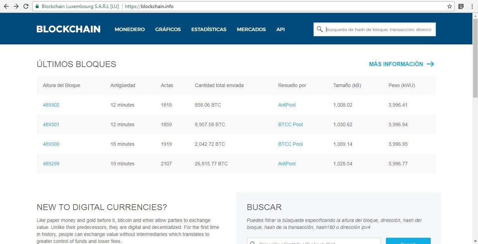Open the MERCADOS menu item
Screen dimensions: 478x244
251,29
